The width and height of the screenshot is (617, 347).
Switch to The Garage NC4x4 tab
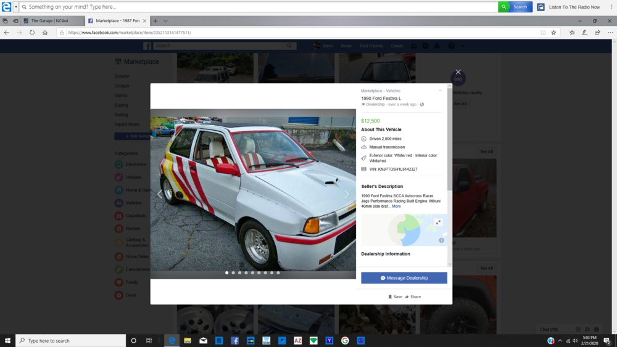click(x=52, y=21)
